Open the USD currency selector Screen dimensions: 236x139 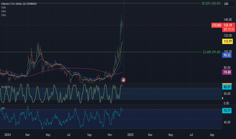229,4
